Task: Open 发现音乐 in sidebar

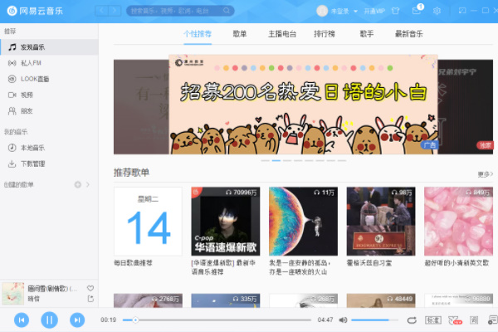Action: 49,47
